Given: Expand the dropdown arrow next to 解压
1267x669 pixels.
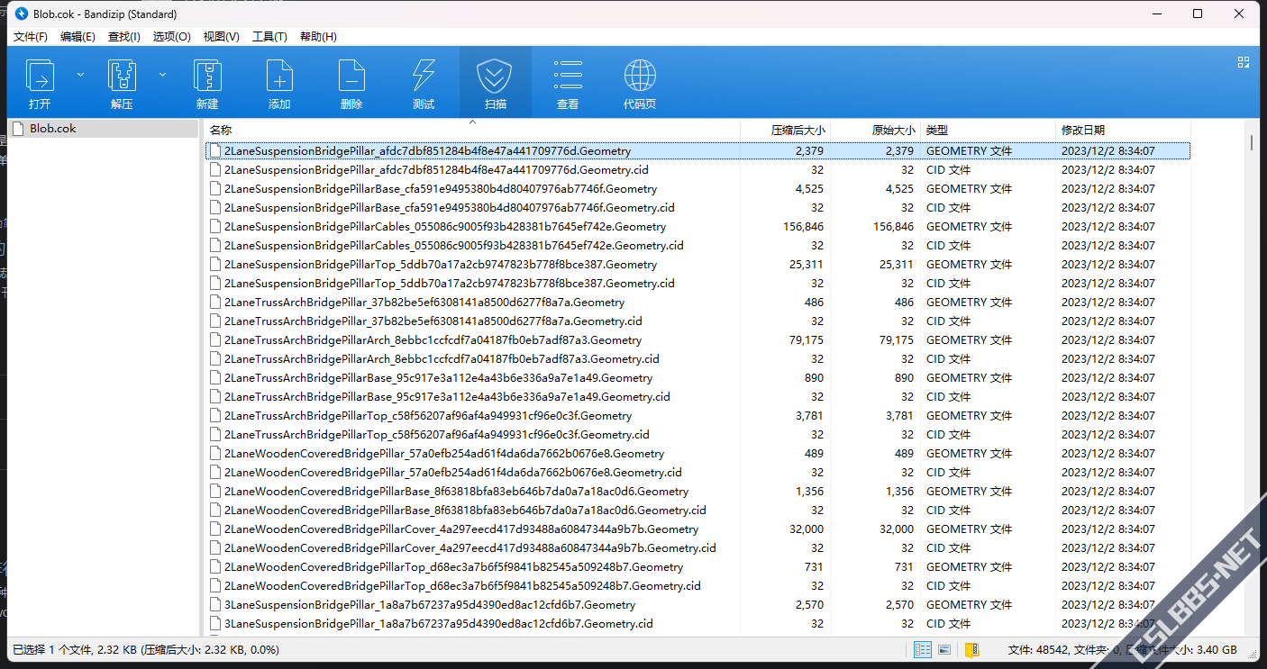Looking at the screenshot, I should pos(162,75).
